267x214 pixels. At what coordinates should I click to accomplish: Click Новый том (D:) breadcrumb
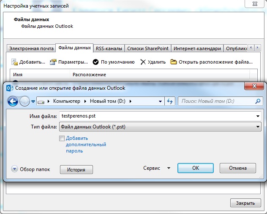108,101
